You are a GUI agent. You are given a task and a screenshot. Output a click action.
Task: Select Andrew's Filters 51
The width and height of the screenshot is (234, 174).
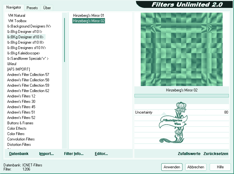point(21,112)
